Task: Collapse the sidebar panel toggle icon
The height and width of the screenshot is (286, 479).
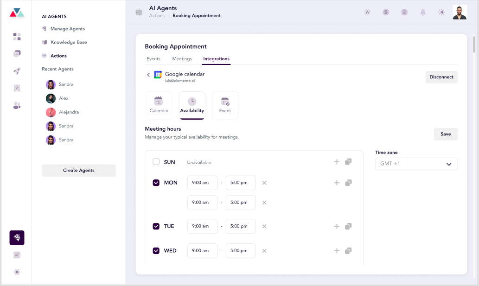Action: pyautogui.click(x=139, y=12)
